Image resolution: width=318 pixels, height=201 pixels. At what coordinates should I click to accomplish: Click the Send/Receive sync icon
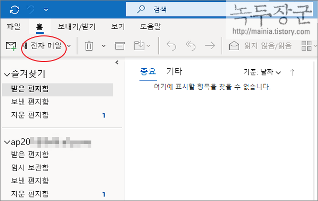pyautogui.click(x=14, y=9)
